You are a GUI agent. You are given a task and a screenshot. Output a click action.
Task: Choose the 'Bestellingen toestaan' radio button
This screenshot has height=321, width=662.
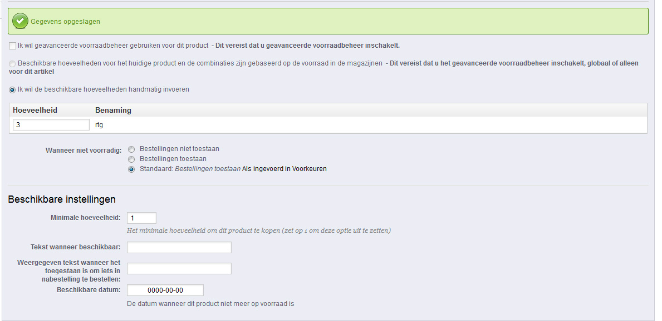coord(131,159)
